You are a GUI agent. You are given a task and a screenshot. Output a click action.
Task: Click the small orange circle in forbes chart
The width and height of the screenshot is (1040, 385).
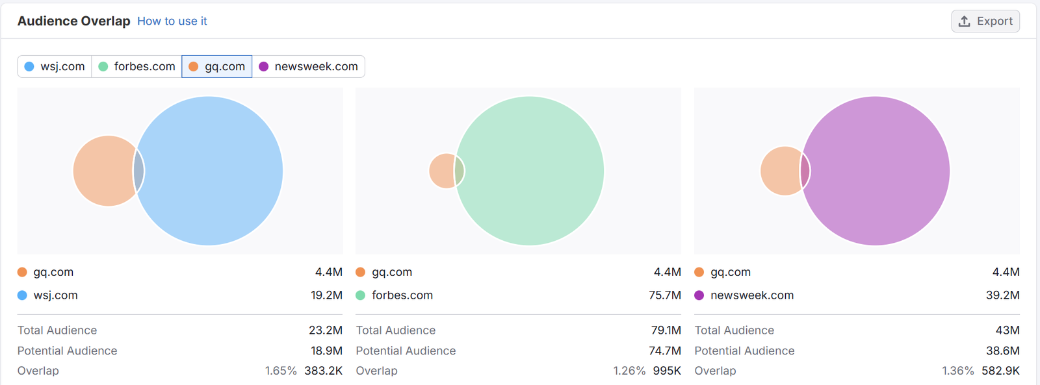tap(441, 171)
